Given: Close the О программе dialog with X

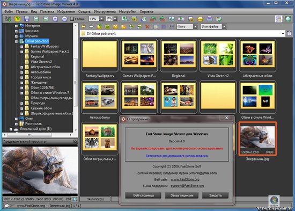Looking at the screenshot, I should pos(226,118).
